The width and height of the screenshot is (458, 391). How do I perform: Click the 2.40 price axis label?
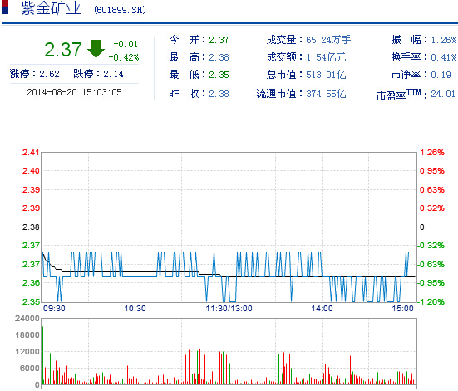[x=31, y=170]
